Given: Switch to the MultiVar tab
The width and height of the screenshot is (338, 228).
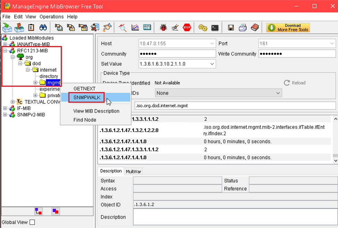Looking at the screenshot, I should (x=133, y=171).
